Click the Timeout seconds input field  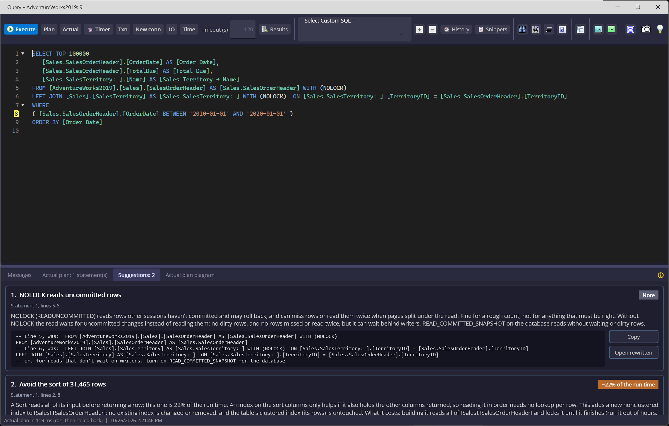[243, 29]
